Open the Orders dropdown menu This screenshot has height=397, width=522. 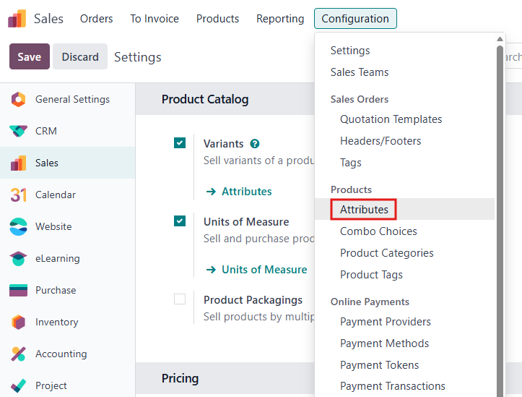click(x=96, y=19)
